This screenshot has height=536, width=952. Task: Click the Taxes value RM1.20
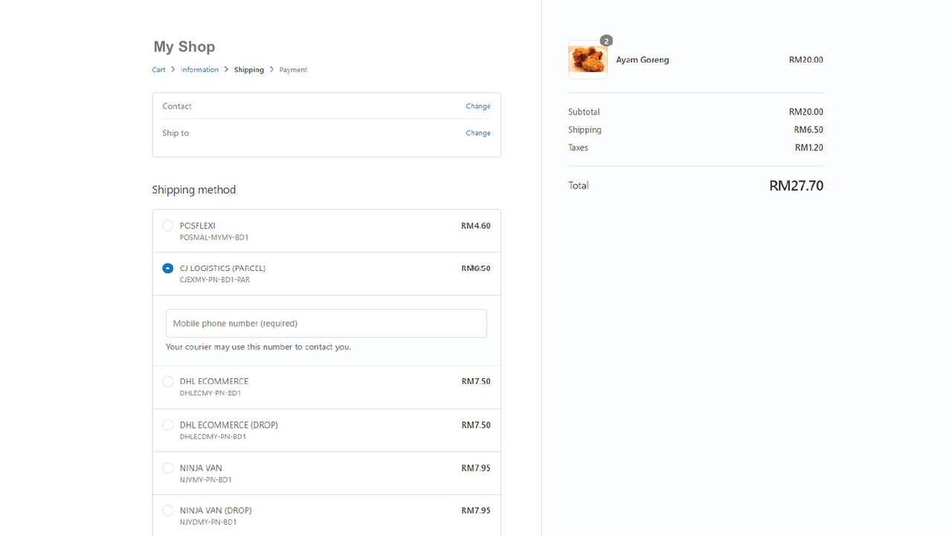pos(809,147)
